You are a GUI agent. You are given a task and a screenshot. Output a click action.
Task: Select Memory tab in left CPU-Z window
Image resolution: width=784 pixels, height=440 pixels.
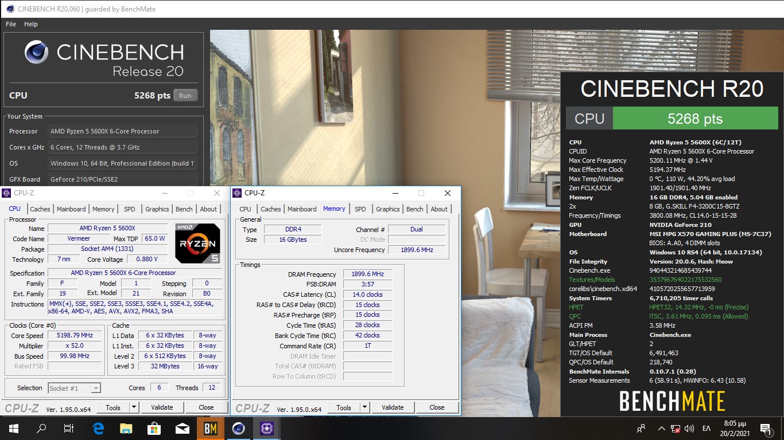click(103, 209)
